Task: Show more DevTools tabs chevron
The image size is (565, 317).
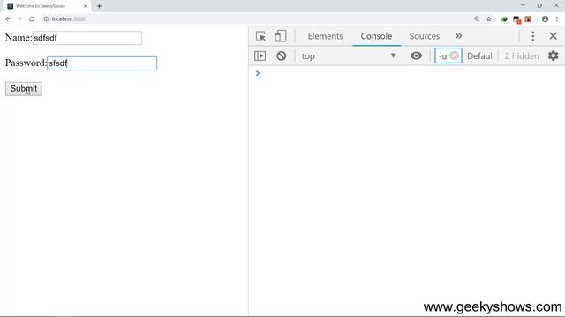Action: [x=458, y=36]
